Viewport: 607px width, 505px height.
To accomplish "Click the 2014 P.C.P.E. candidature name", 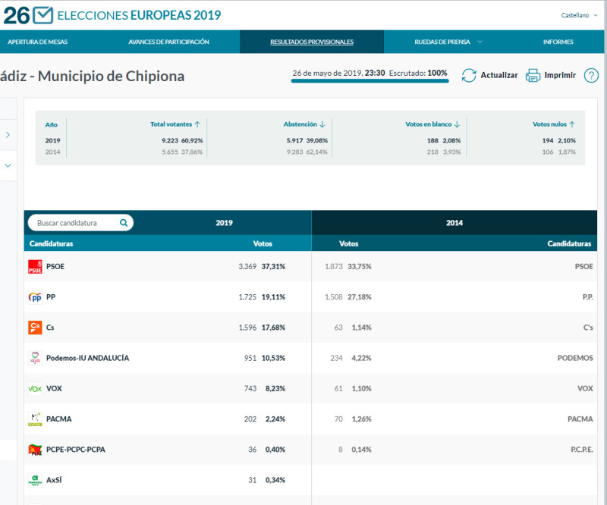I will 582,450.
